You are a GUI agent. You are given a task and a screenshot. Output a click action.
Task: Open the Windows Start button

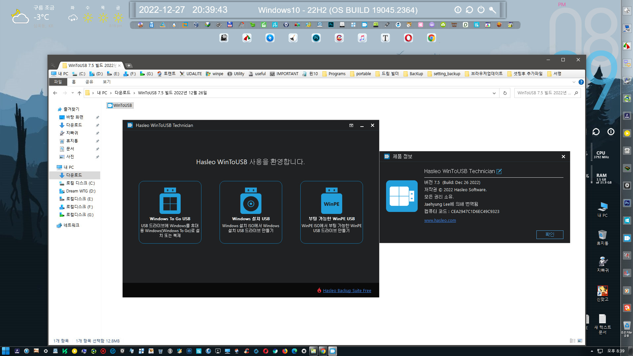point(6,351)
